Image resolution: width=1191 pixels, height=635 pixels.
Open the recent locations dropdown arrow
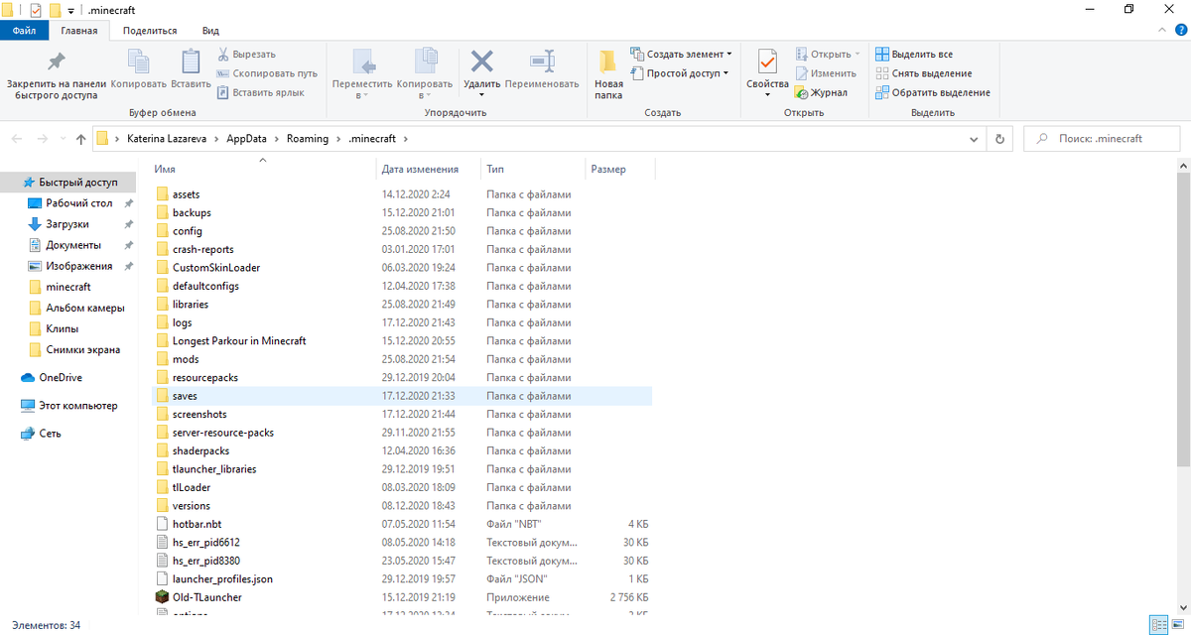pos(61,139)
